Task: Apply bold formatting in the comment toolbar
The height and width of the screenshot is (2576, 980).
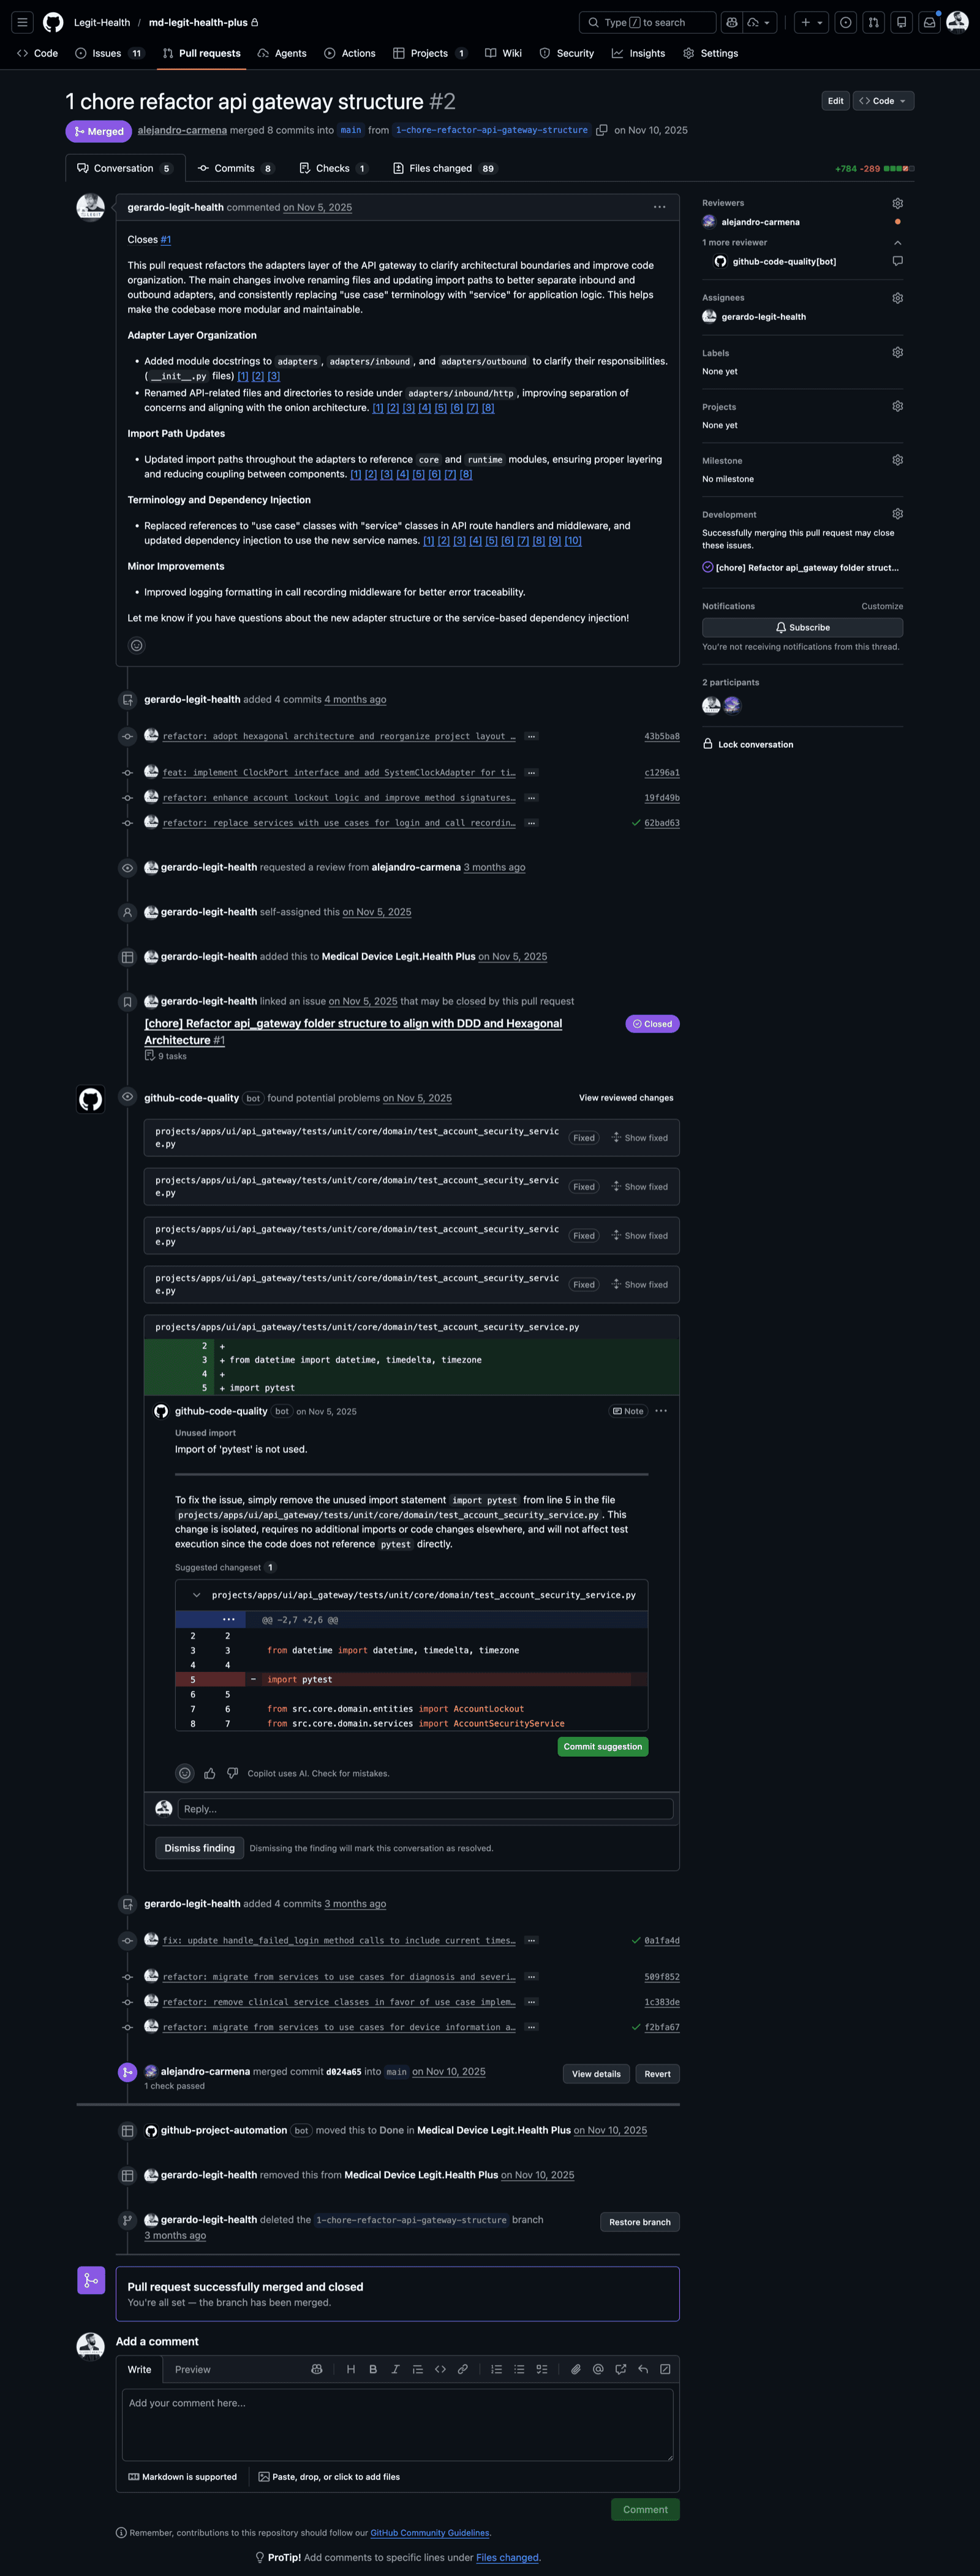Action: pos(372,2369)
